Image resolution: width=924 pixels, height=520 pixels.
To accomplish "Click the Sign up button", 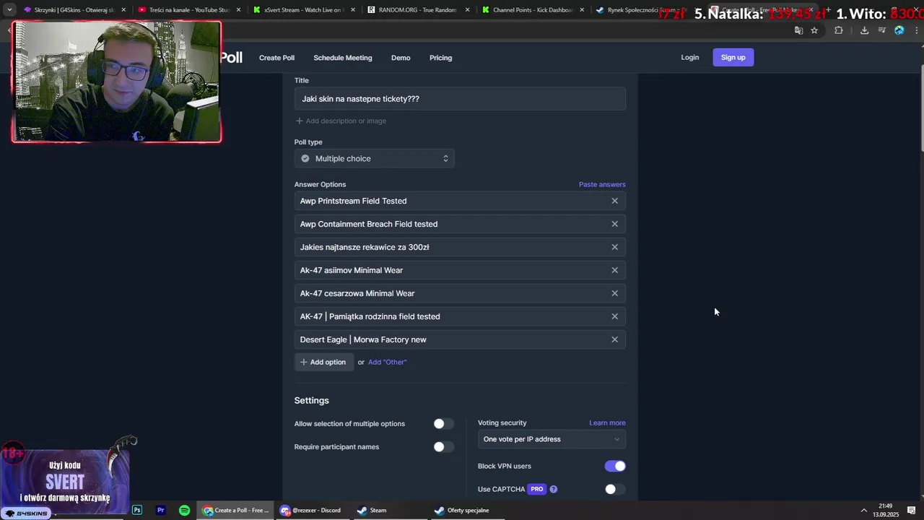I will pyautogui.click(x=733, y=58).
